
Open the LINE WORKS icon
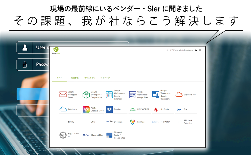pyautogui.click(x=133, y=109)
